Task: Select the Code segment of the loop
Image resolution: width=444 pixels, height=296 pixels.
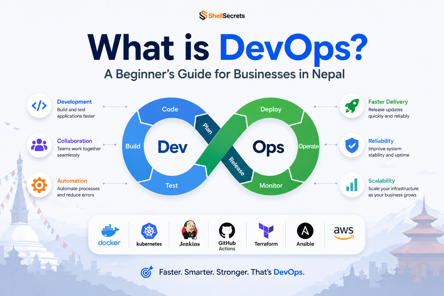Action: pos(170,109)
